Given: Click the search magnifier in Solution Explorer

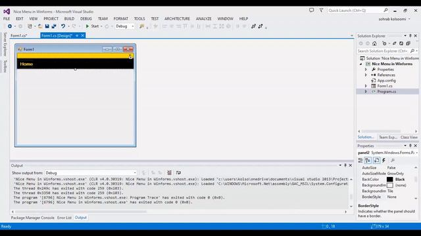Looking at the screenshot, I should (412, 51).
